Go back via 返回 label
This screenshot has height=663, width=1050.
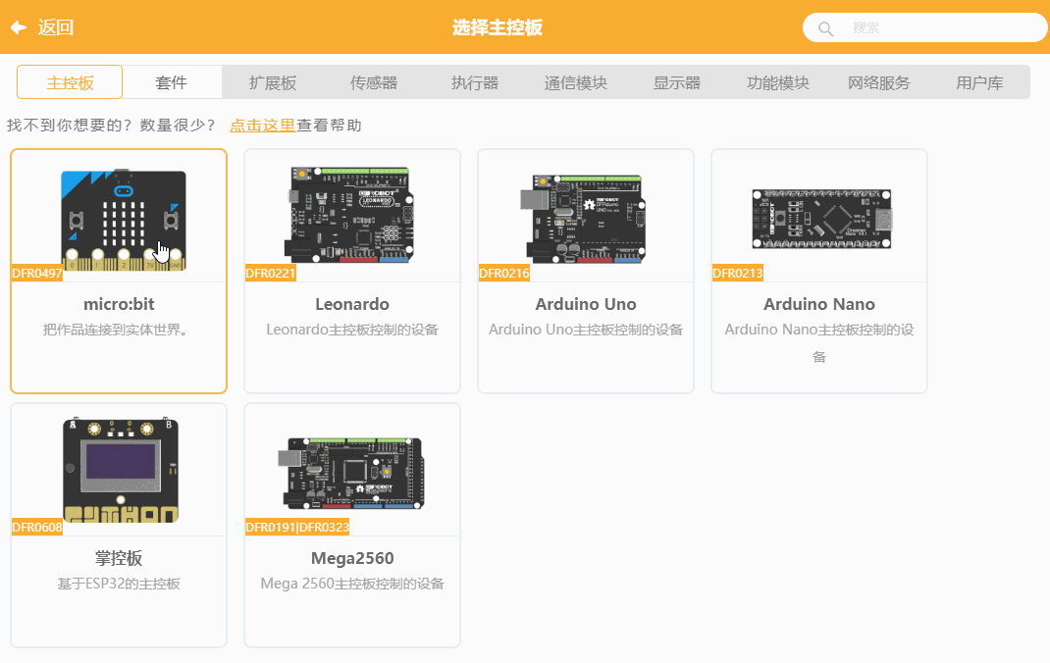pyautogui.click(x=56, y=27)
